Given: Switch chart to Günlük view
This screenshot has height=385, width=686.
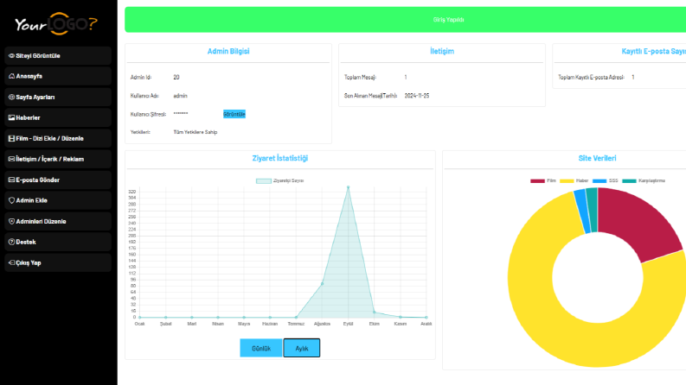Looking at the screenshot, I should point(261,349).
